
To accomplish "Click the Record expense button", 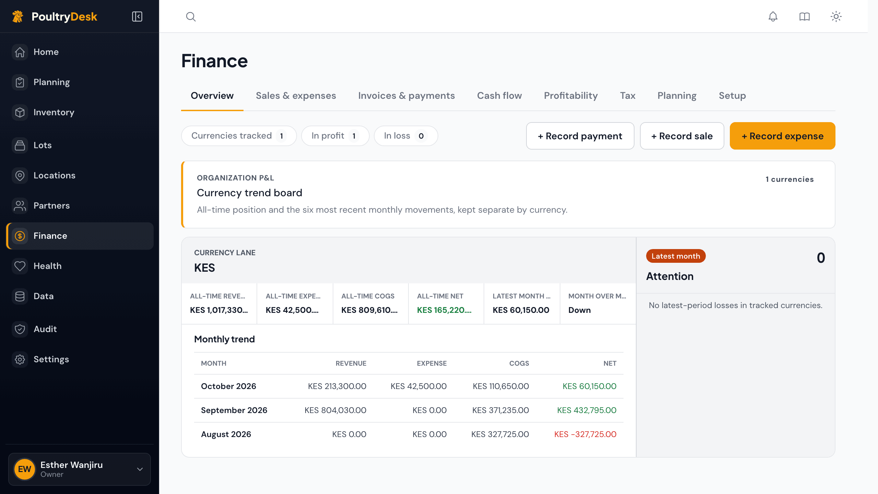I will (782, 136).
